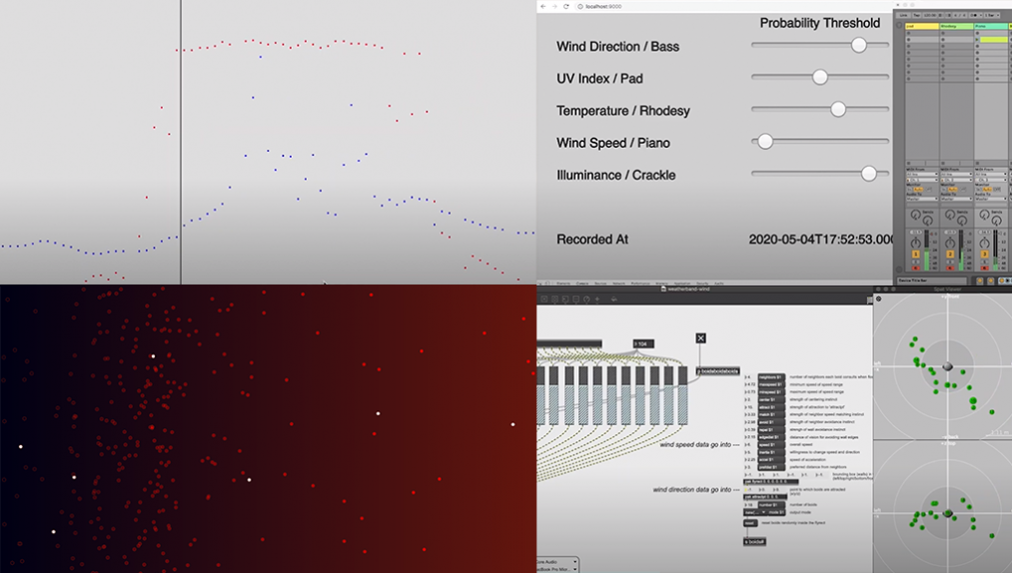Click the reset message box in Max
Screen dimensions: 1012x573
(x=750, y=522)
